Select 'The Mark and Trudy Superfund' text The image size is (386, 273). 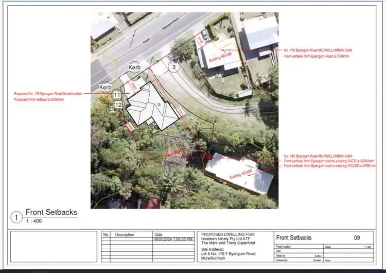[x=228, y=243]
